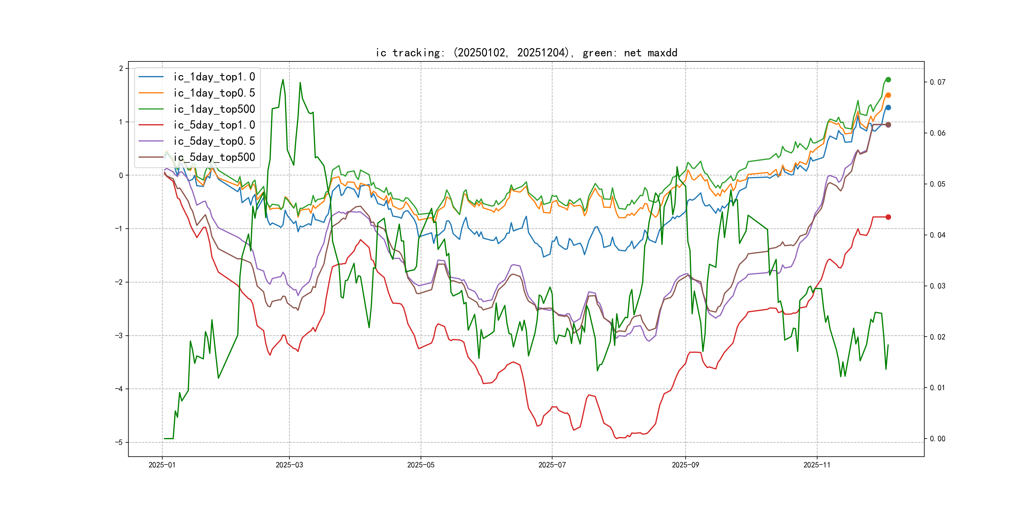Click the brown end-point marker dot

point(888,125)
